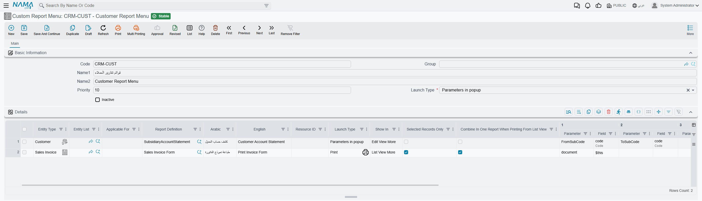
Task: Open the chat messages icon
Action: click(577, 5)
